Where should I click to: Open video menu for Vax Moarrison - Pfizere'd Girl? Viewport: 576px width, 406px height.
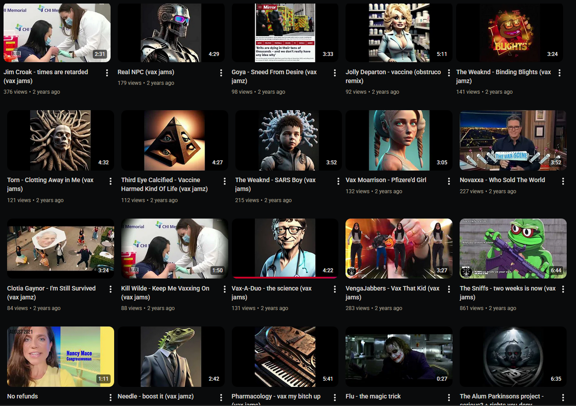(449, 181)
